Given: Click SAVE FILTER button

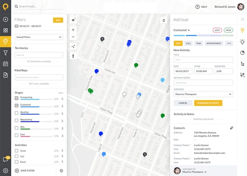Looking at the screenshot, I should coord(25,171).
